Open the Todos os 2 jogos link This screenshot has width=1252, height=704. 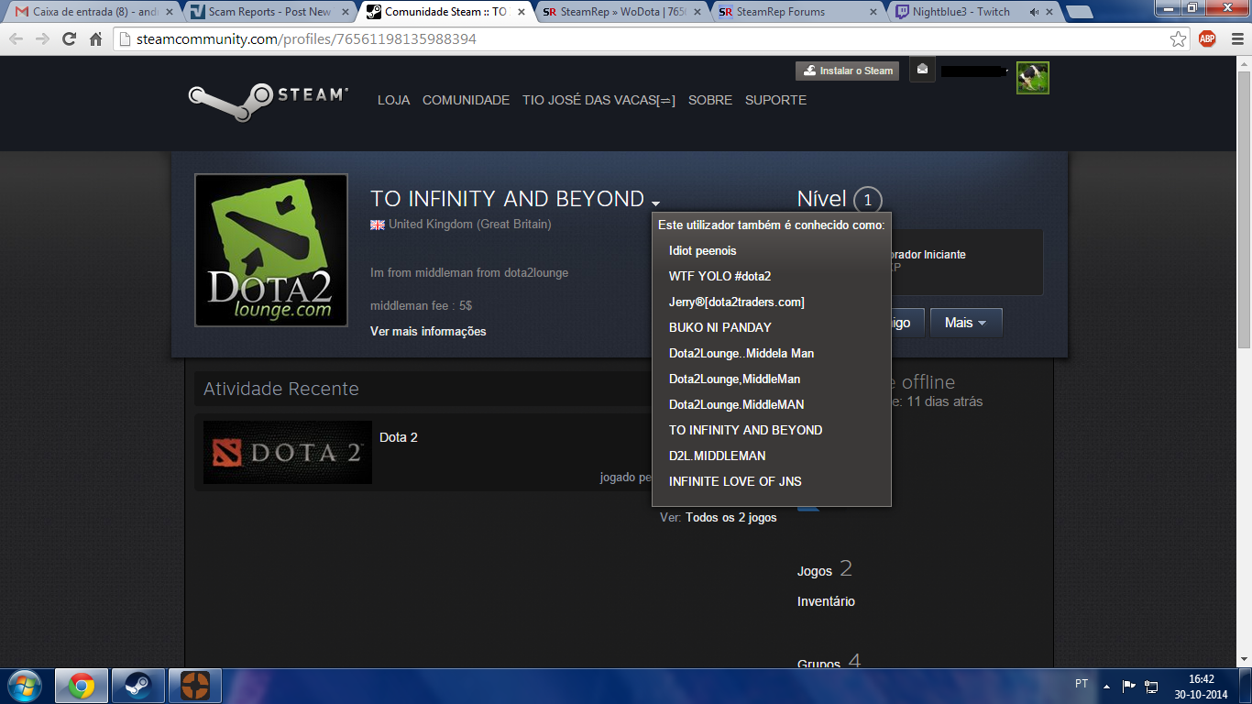(730, 518)
